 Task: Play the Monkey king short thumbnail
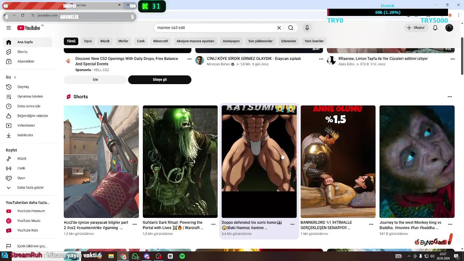click(417, 162)
